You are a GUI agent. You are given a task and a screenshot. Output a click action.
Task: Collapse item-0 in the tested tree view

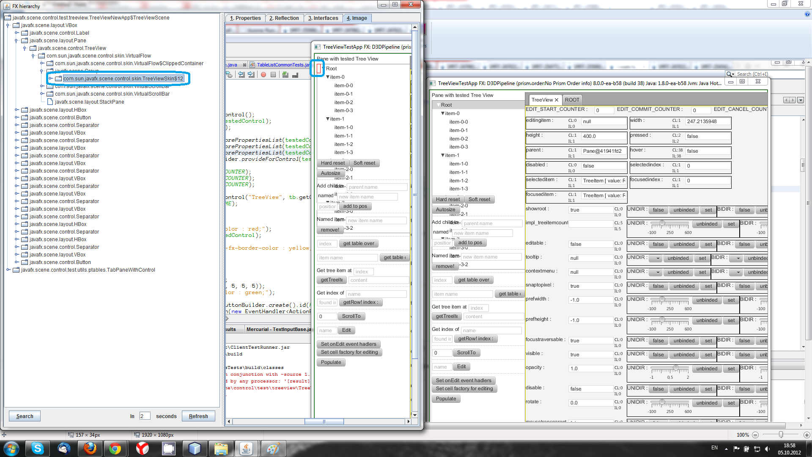443,113
